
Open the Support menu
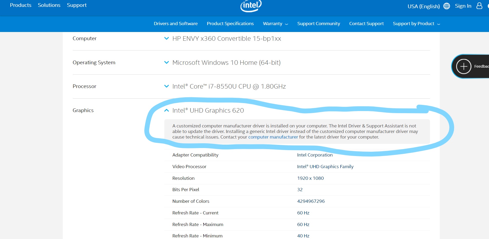point(77,5)
